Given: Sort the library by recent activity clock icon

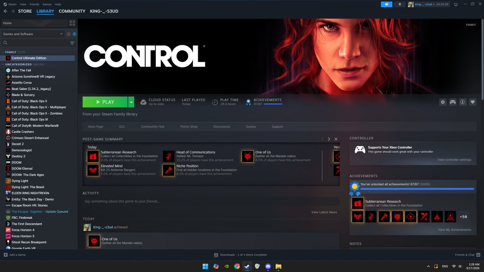Looking at the screenshot, I should [69, 34].
